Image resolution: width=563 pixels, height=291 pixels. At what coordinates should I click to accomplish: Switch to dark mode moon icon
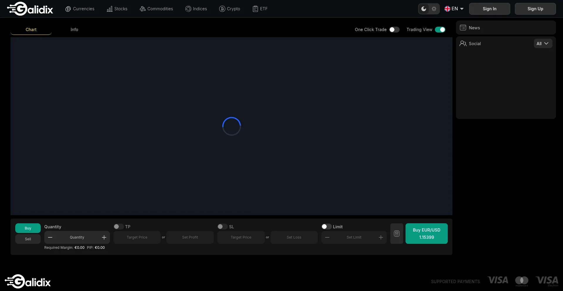click(x=424, y=9)
